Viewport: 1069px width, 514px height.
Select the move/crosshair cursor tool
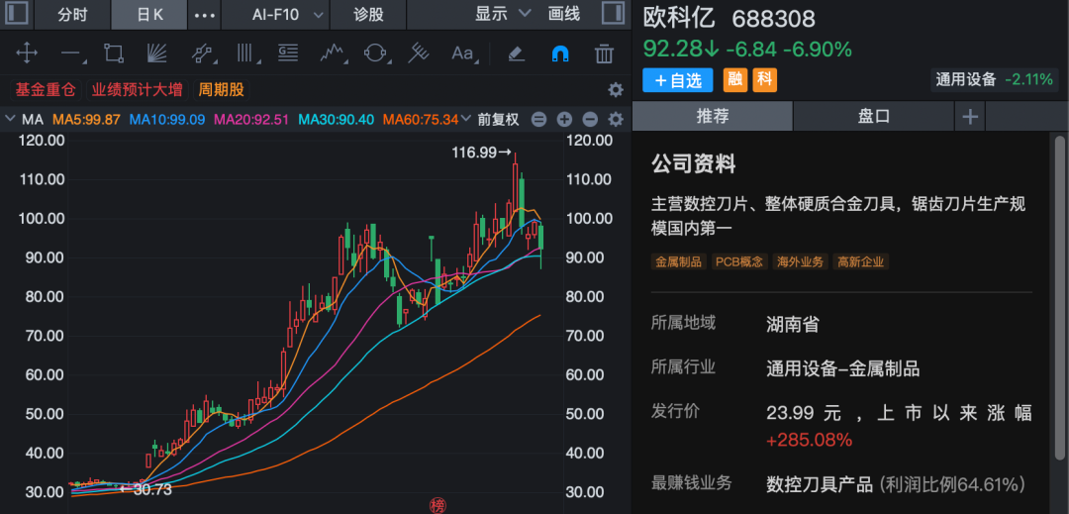coord(26,53)
